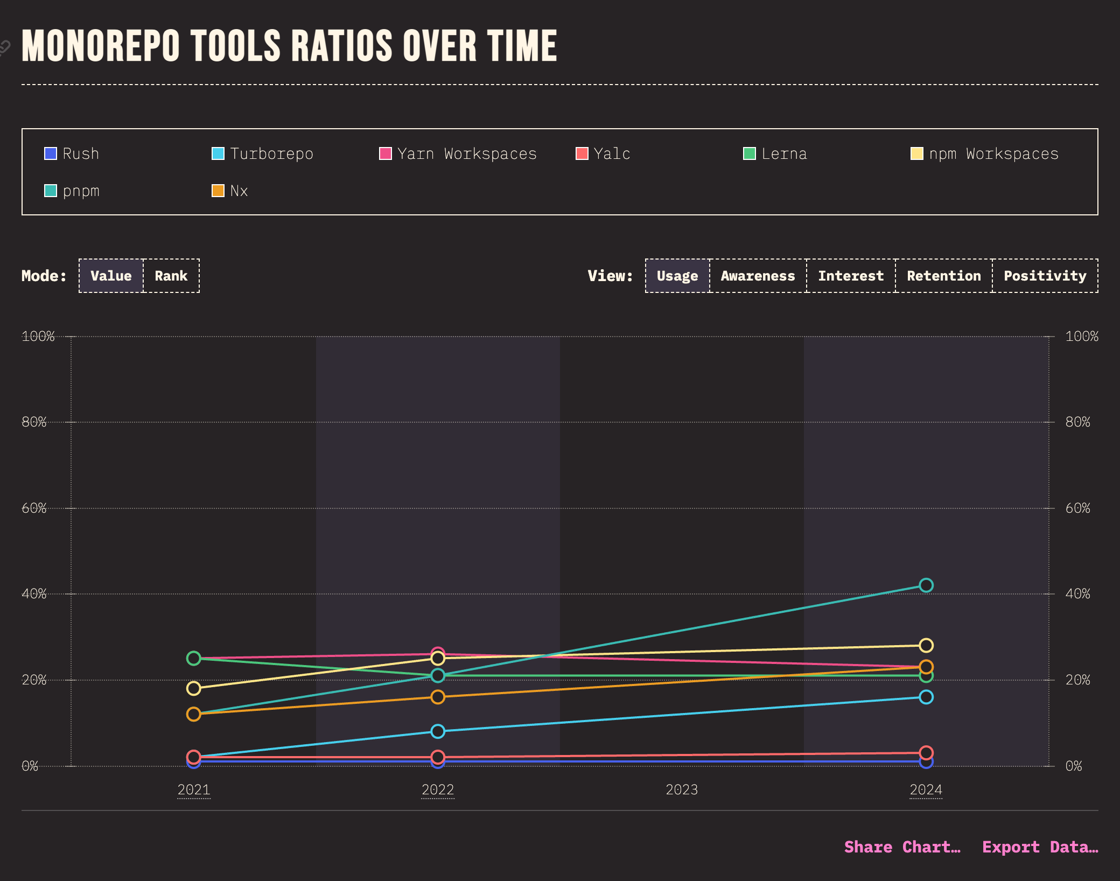1120x881 pixels.
Task: Open Share Chart link
Action: pos(902,847)
